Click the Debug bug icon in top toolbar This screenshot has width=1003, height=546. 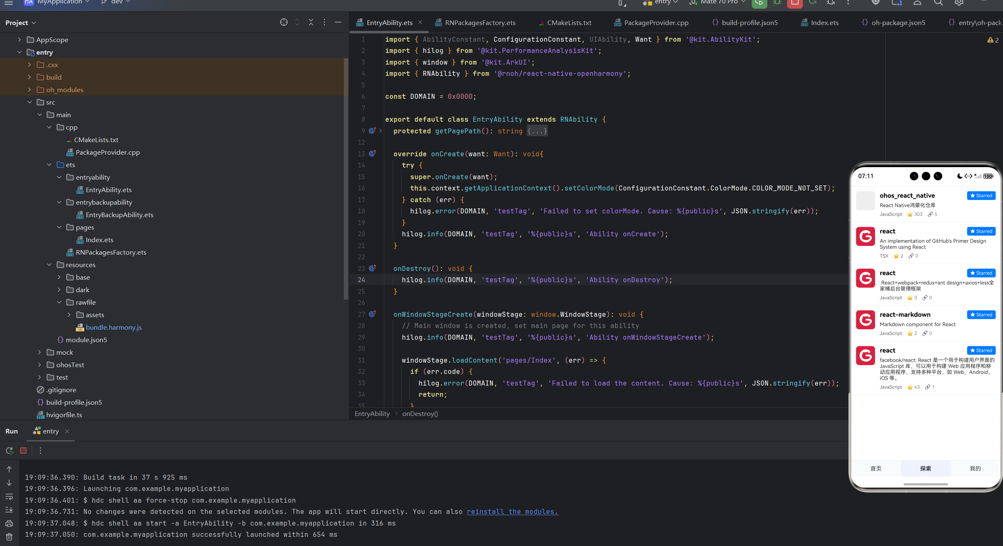click(777, 3)
